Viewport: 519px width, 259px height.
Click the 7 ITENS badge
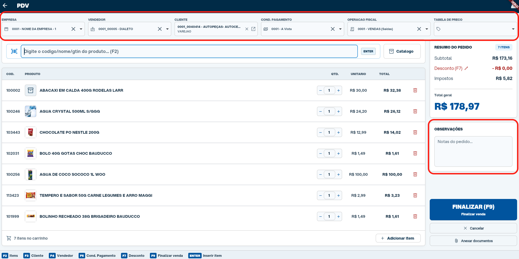click(x=504, y=47)
